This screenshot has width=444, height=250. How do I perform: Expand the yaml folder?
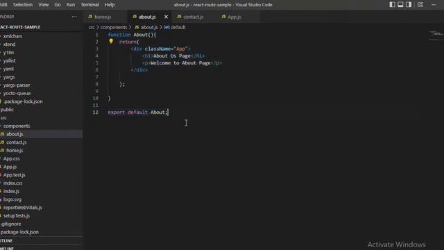8,69
